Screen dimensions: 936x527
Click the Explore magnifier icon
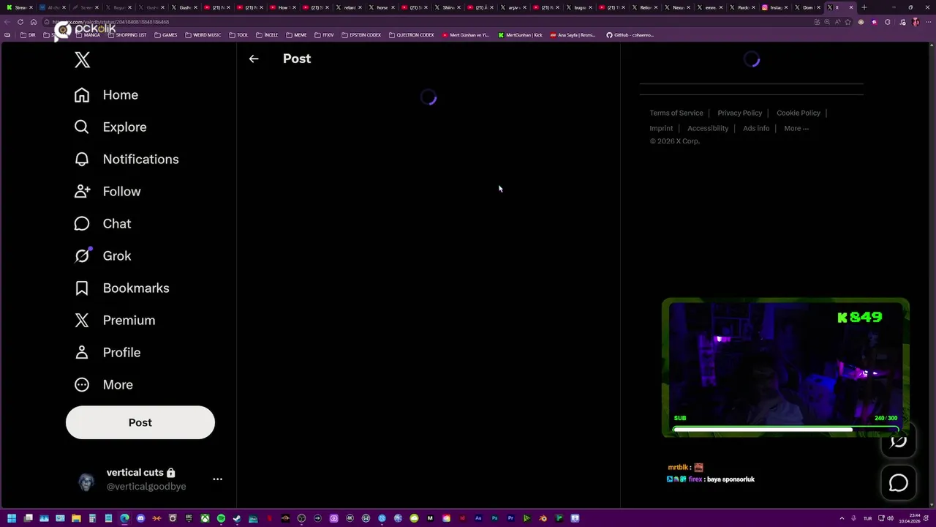pyautogui.click(x=82, y=127)
